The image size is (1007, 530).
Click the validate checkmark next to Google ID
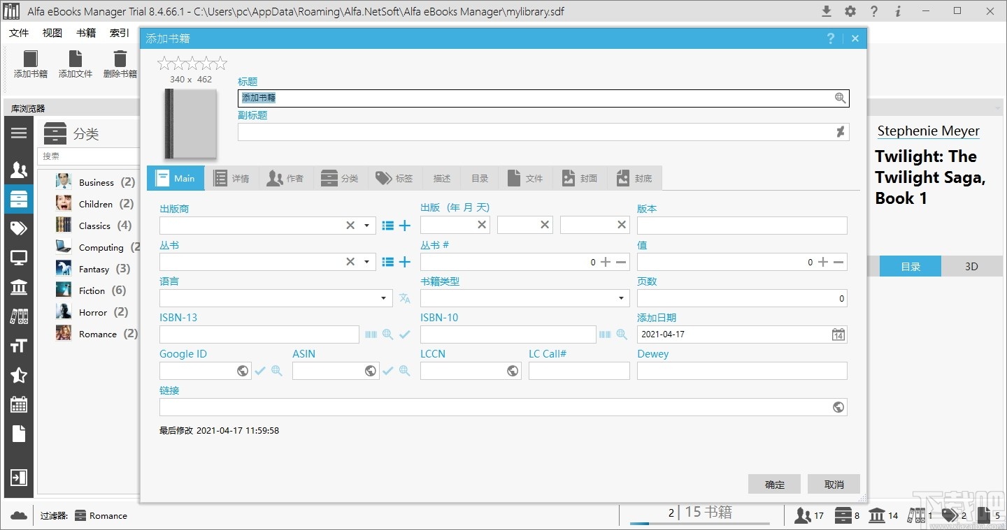click(x=259, y=371)
